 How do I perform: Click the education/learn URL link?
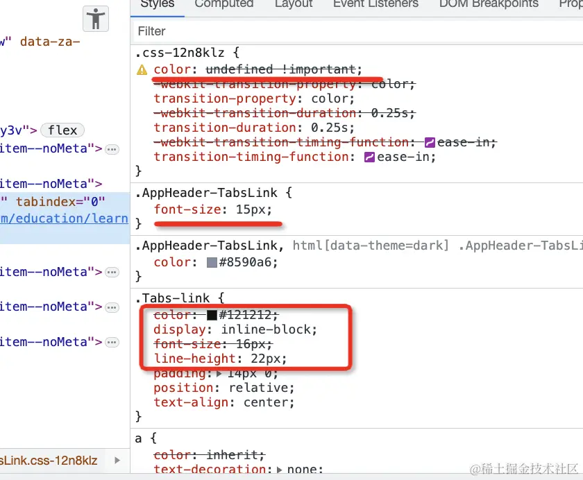[x=64, y=218]
